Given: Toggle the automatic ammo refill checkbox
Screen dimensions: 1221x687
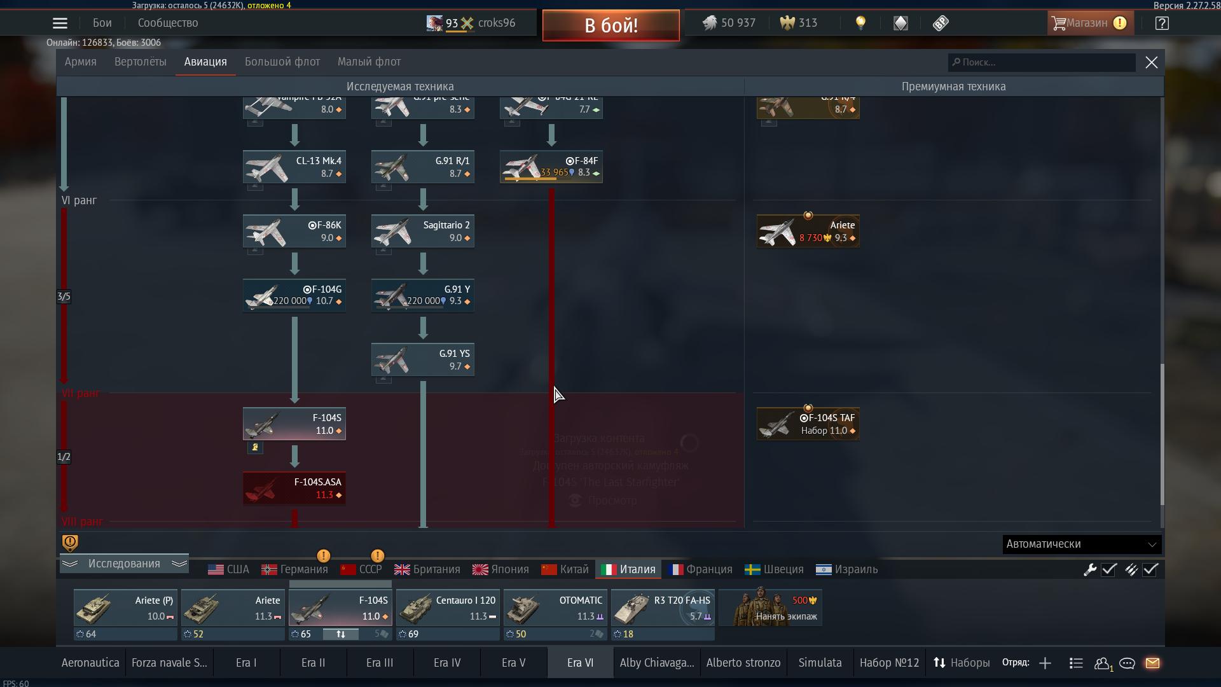Looking at the screenshot, I should tap(1150, 569).
